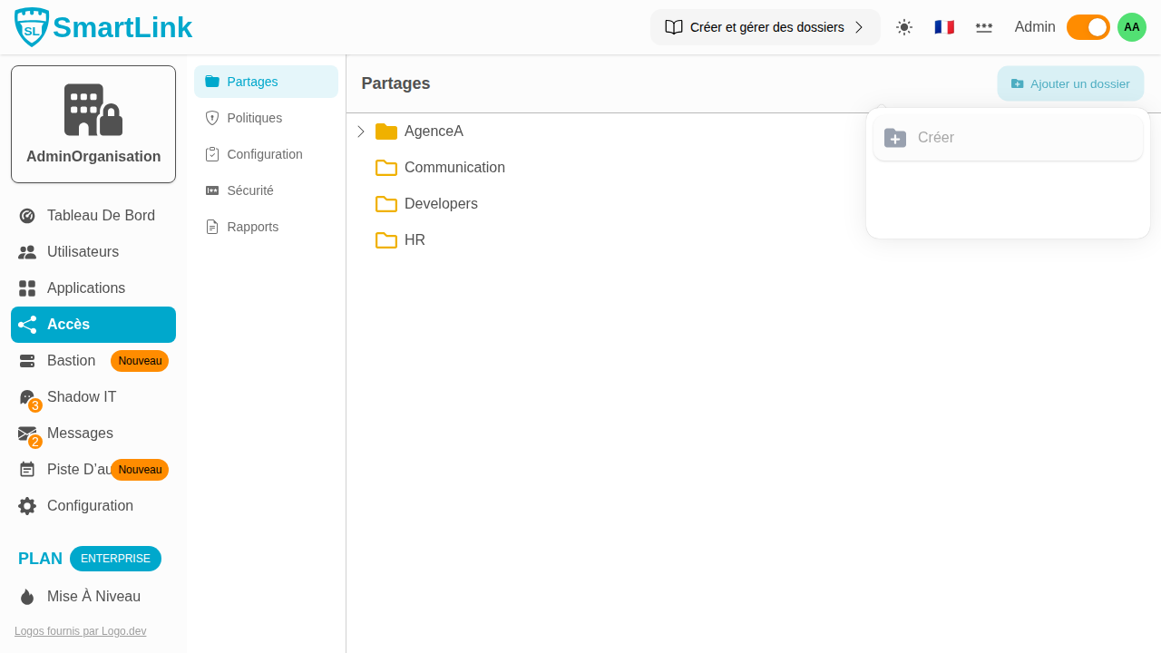
Task: Select the Developers folder
Action: (x=441, y=204)
